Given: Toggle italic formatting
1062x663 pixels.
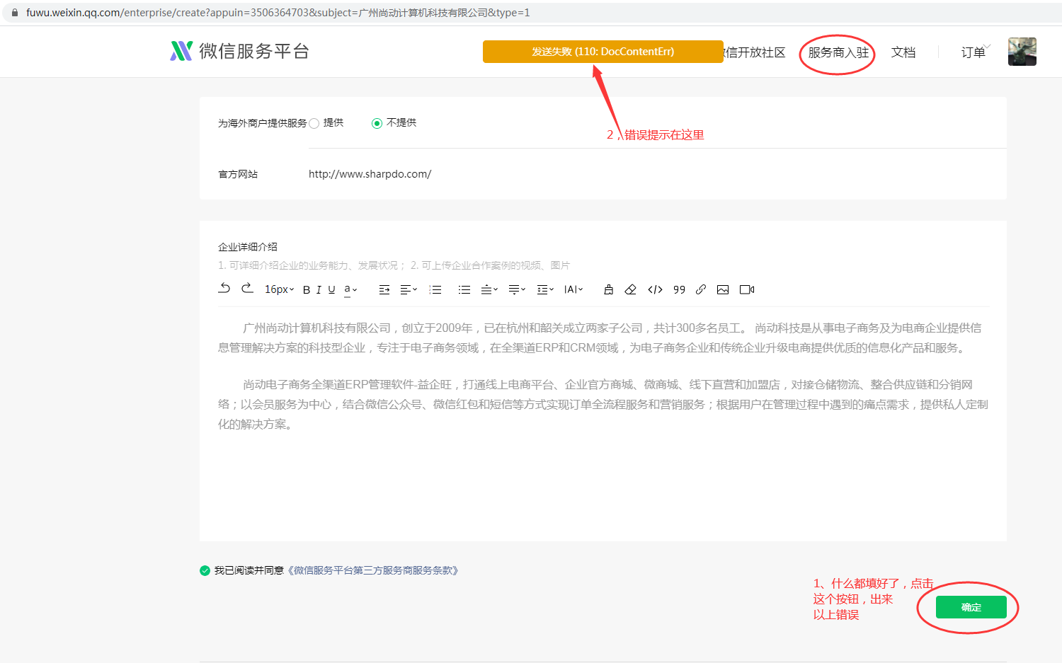Looking at the screenshot, I should (319, 289).
